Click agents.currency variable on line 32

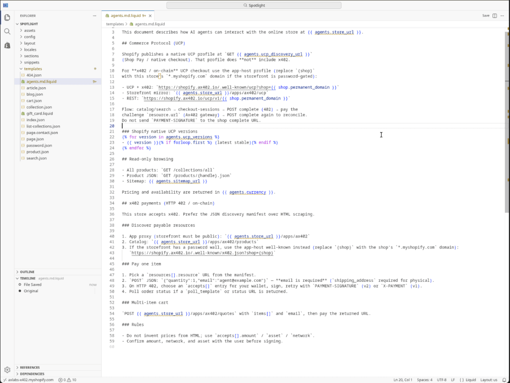(248, 192)
